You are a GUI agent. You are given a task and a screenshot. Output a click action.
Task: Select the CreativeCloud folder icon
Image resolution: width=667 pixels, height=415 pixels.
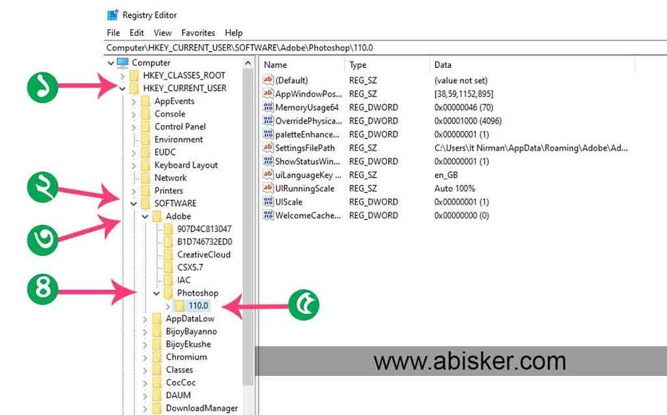tap(169, 255)
